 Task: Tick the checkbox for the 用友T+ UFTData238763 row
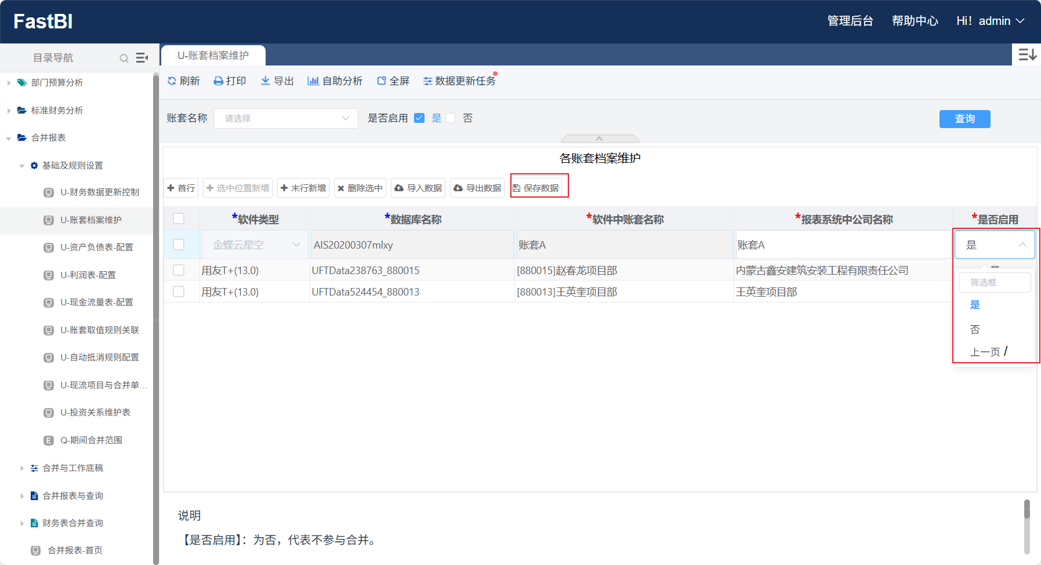179,270
